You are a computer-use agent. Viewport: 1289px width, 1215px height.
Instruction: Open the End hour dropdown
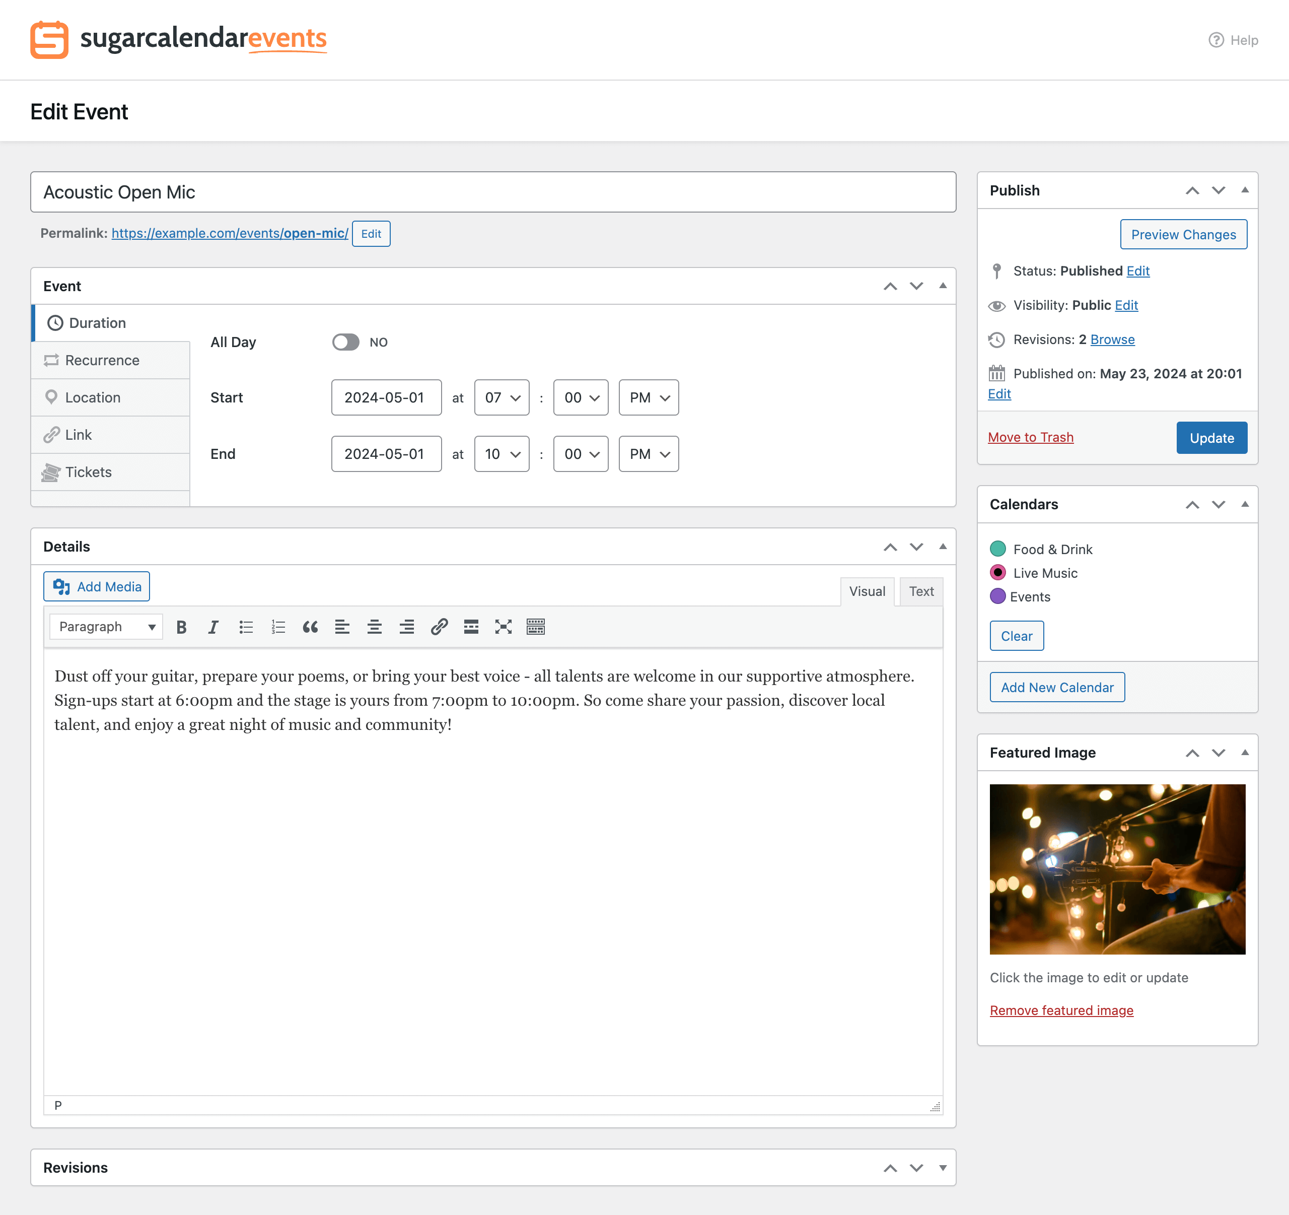[x=502, y=454]
